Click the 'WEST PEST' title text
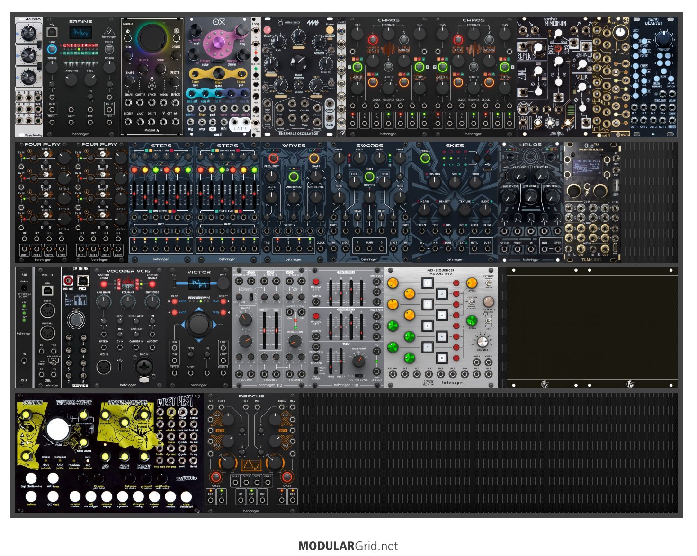697x556 pixels. coord(175,402)
